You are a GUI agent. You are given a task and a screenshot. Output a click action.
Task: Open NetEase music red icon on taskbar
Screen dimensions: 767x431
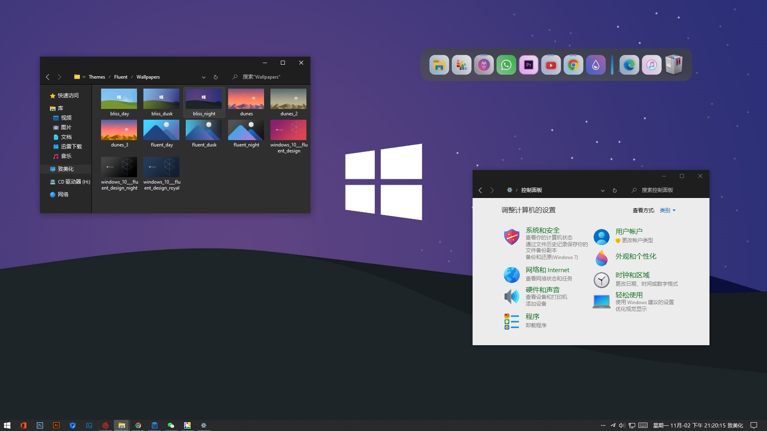[x=105, y=425]
